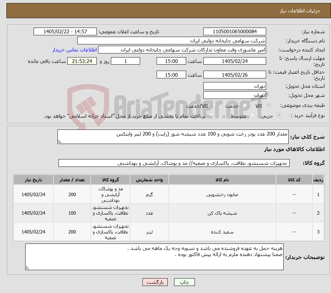Click resize handle of general description box

pyautogui.click(x=59, y=142)
